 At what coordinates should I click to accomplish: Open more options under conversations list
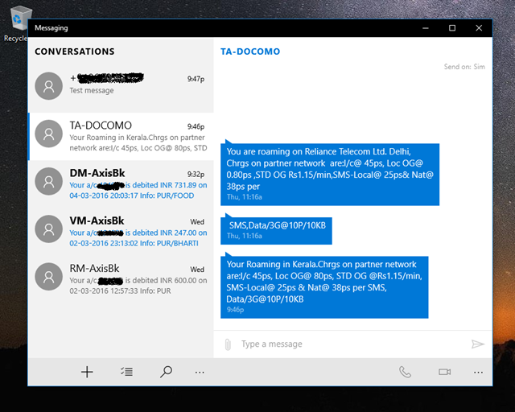(200, 373)
